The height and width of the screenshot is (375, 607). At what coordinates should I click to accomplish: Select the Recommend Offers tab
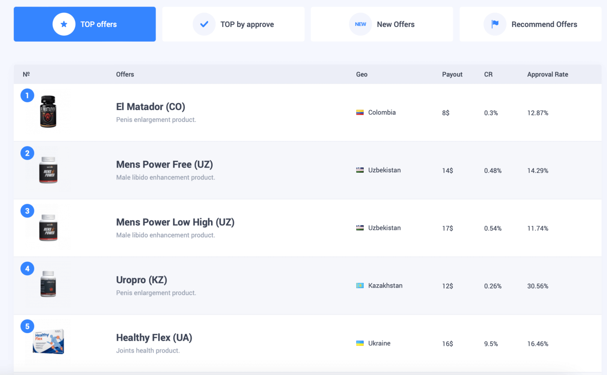point(544,24)
